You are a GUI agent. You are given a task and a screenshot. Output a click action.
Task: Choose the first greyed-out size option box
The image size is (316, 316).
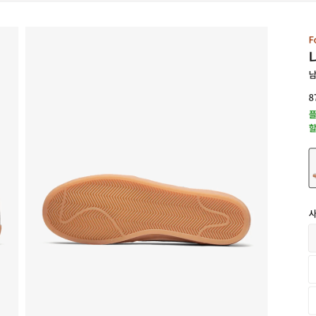tap(312, 238)
